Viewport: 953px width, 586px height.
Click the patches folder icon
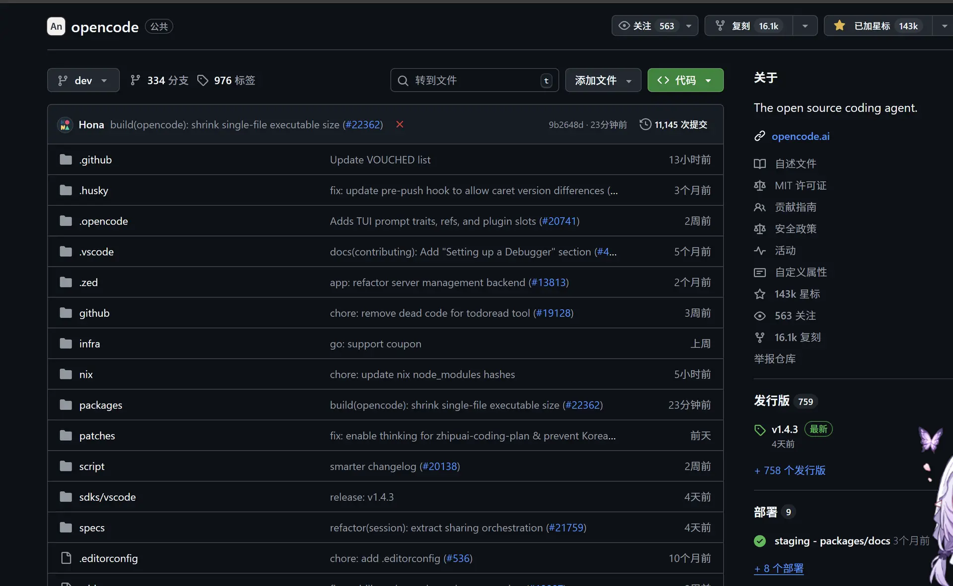click(x=66, y=436)
